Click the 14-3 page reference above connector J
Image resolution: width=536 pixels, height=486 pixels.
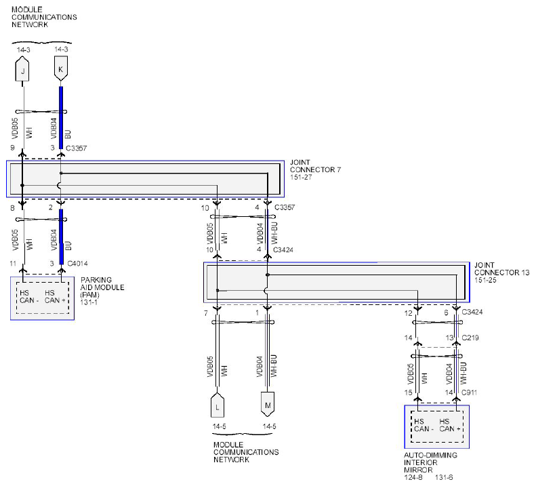click(23, 49)
